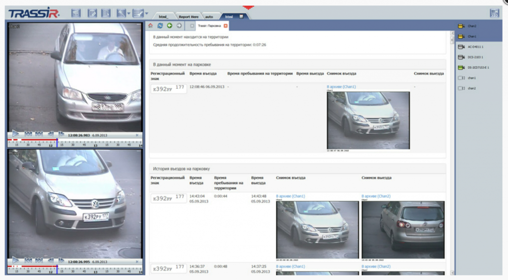The height and width of the screenshot is (280, 508).
Task: Switch to the auto tab
Action: click(x=209, y=16)
